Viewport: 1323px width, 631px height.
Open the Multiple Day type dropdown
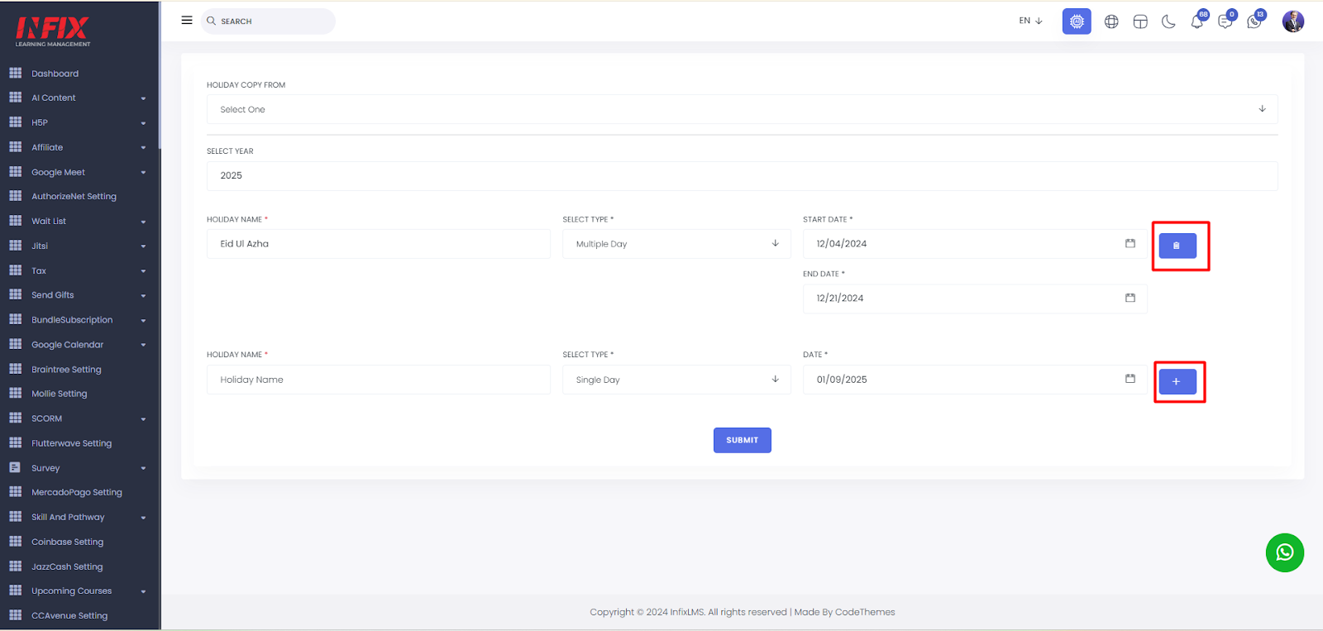tap(676, 244)
